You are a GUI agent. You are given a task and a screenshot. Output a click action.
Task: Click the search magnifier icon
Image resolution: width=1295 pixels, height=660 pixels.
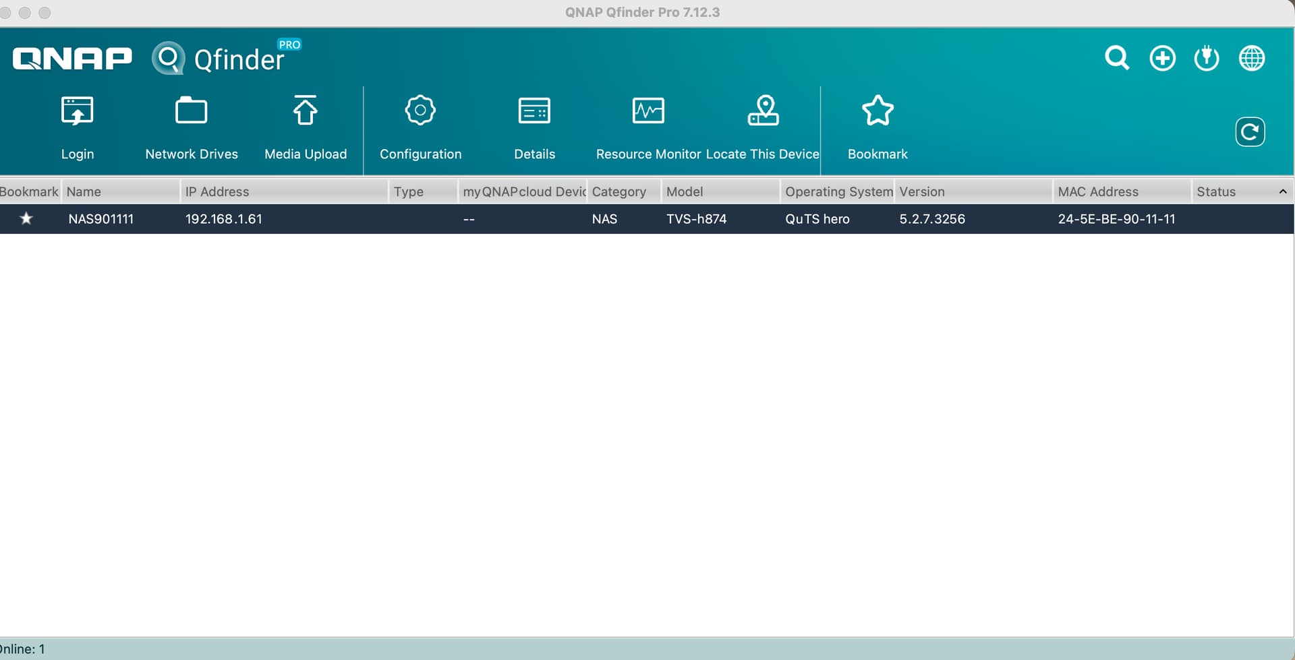point(1117,58)
